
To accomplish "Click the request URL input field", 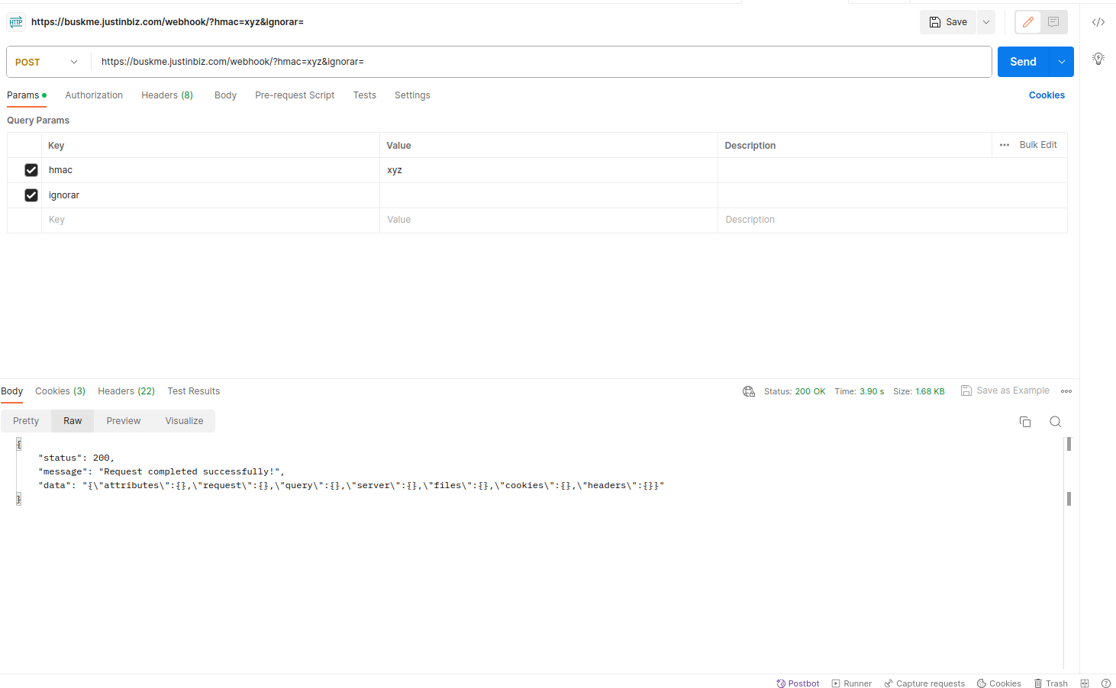I will (x=541, y=62).
